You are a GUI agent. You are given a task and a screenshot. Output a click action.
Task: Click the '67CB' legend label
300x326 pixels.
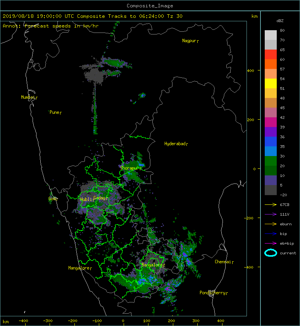tap(284, 205)
